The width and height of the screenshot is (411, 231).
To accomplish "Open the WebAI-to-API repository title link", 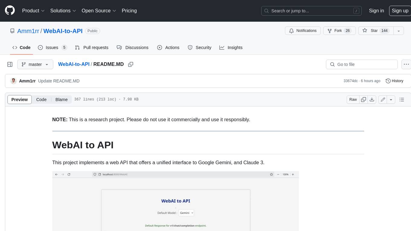I will click(63, 31).
